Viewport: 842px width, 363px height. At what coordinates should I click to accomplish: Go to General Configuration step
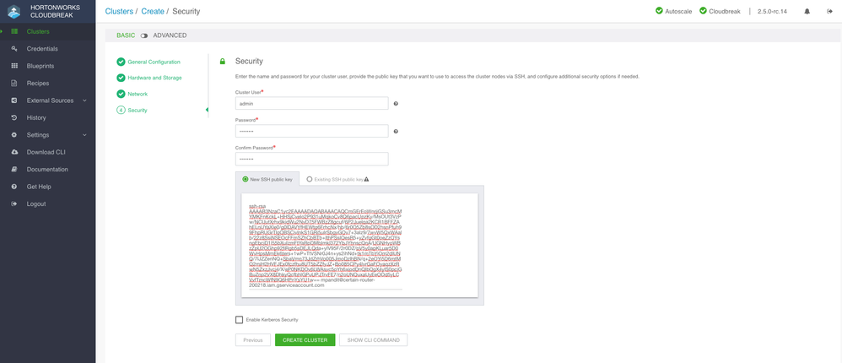154,62
